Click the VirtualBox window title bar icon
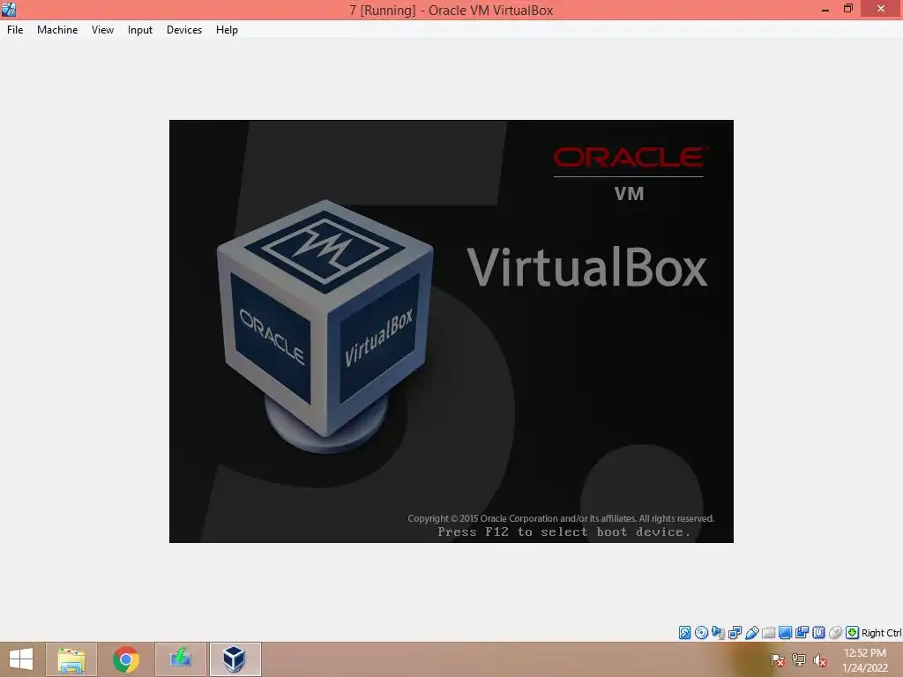The height and width of the screenshot is (677, 903). (x=9, y=9)
